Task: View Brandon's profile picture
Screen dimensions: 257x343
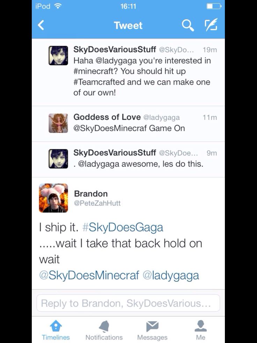Action: tap(53, 198)
